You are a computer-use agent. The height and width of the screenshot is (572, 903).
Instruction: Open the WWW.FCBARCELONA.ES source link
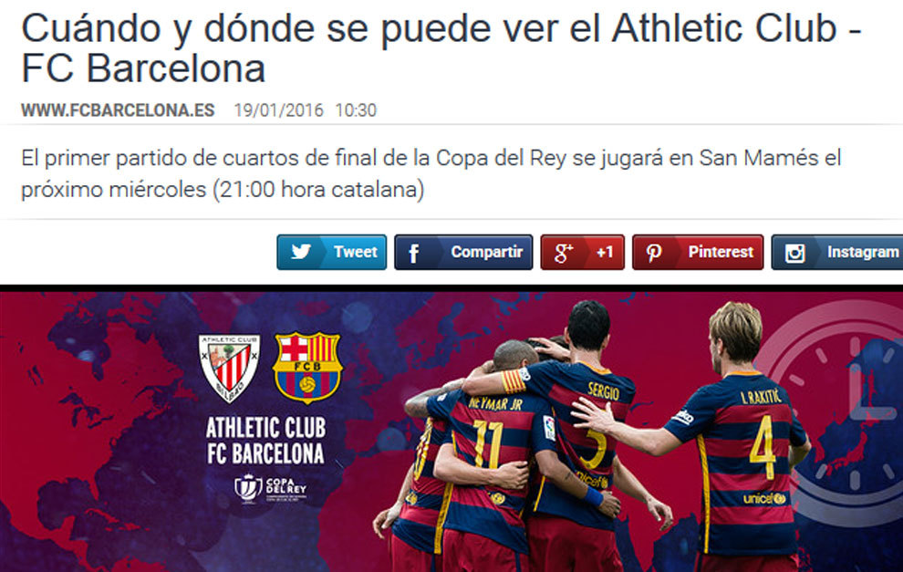118,110
